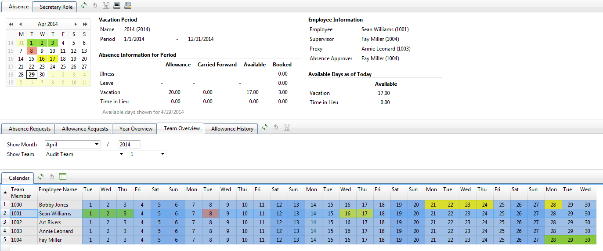
Task: Expand the Show Team Audit Team dropdown
Action: [x=121, y=154]
